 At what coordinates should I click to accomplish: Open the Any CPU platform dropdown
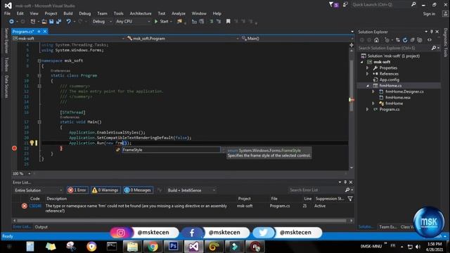(133, 22)
